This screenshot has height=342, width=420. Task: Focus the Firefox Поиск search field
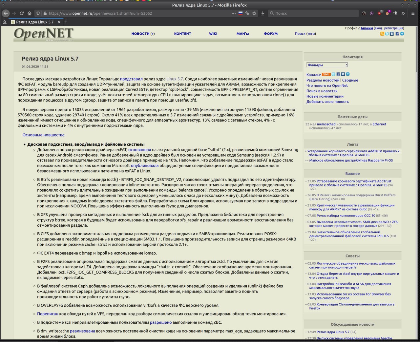click(313, 13)
